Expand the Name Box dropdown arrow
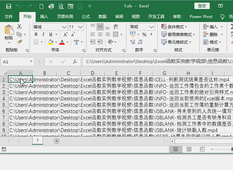 click(31, 62)
